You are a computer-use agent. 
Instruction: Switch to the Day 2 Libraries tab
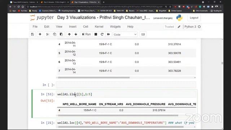coord(55,2)
